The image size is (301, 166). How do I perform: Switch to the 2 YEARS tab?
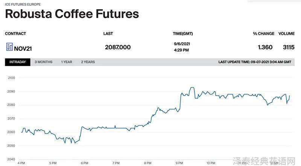[88, 62]
